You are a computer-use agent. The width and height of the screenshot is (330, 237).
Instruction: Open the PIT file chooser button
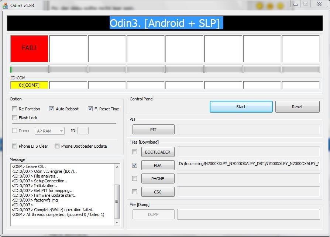(154, 130)
